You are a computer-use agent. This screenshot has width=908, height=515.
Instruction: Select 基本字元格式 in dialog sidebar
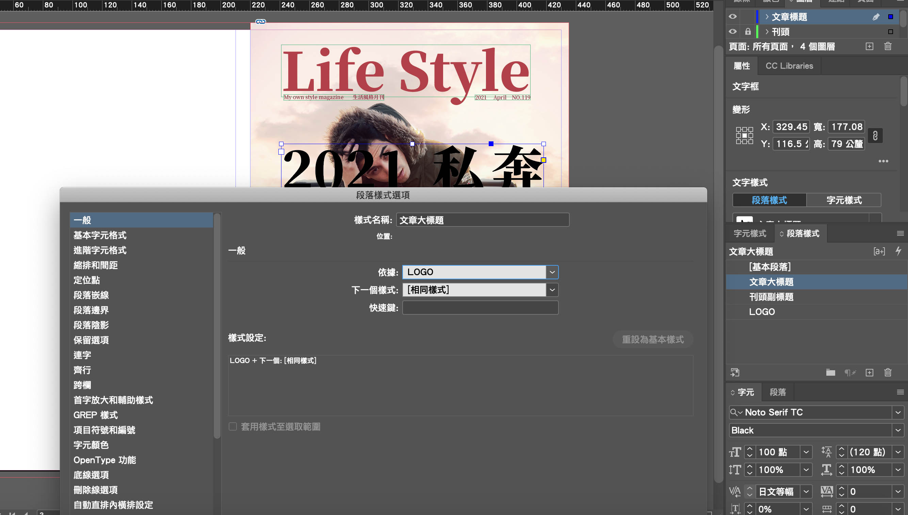[100, 235]
